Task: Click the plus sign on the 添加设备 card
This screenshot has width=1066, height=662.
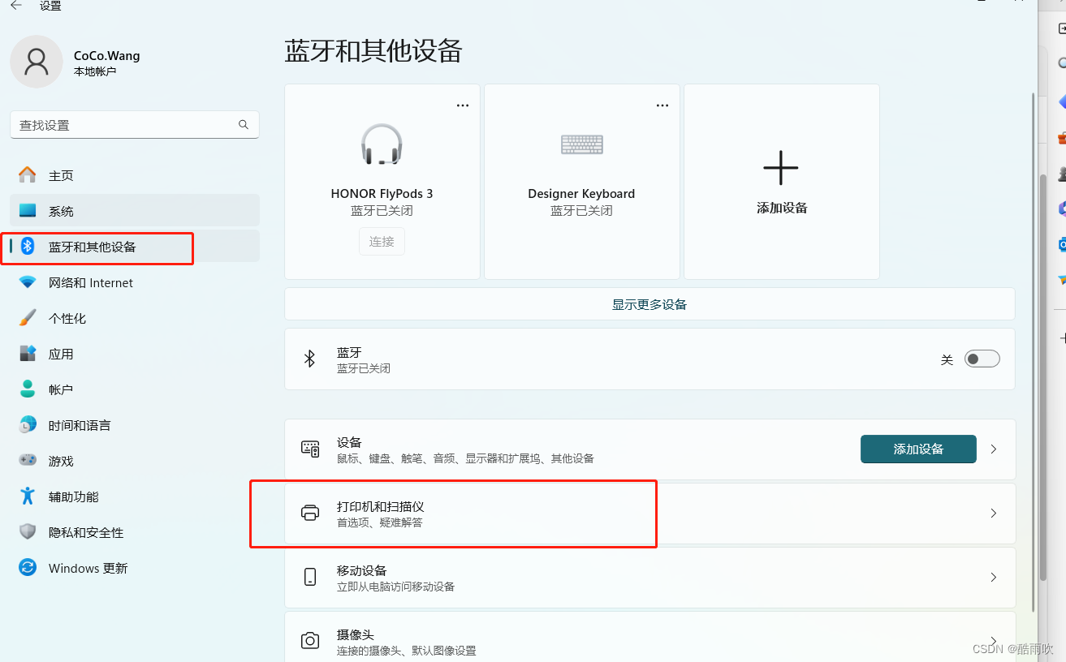Action: pos(781,168)
